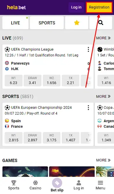
Task: Switch to the LIVE tab
Action: (15, 23)
